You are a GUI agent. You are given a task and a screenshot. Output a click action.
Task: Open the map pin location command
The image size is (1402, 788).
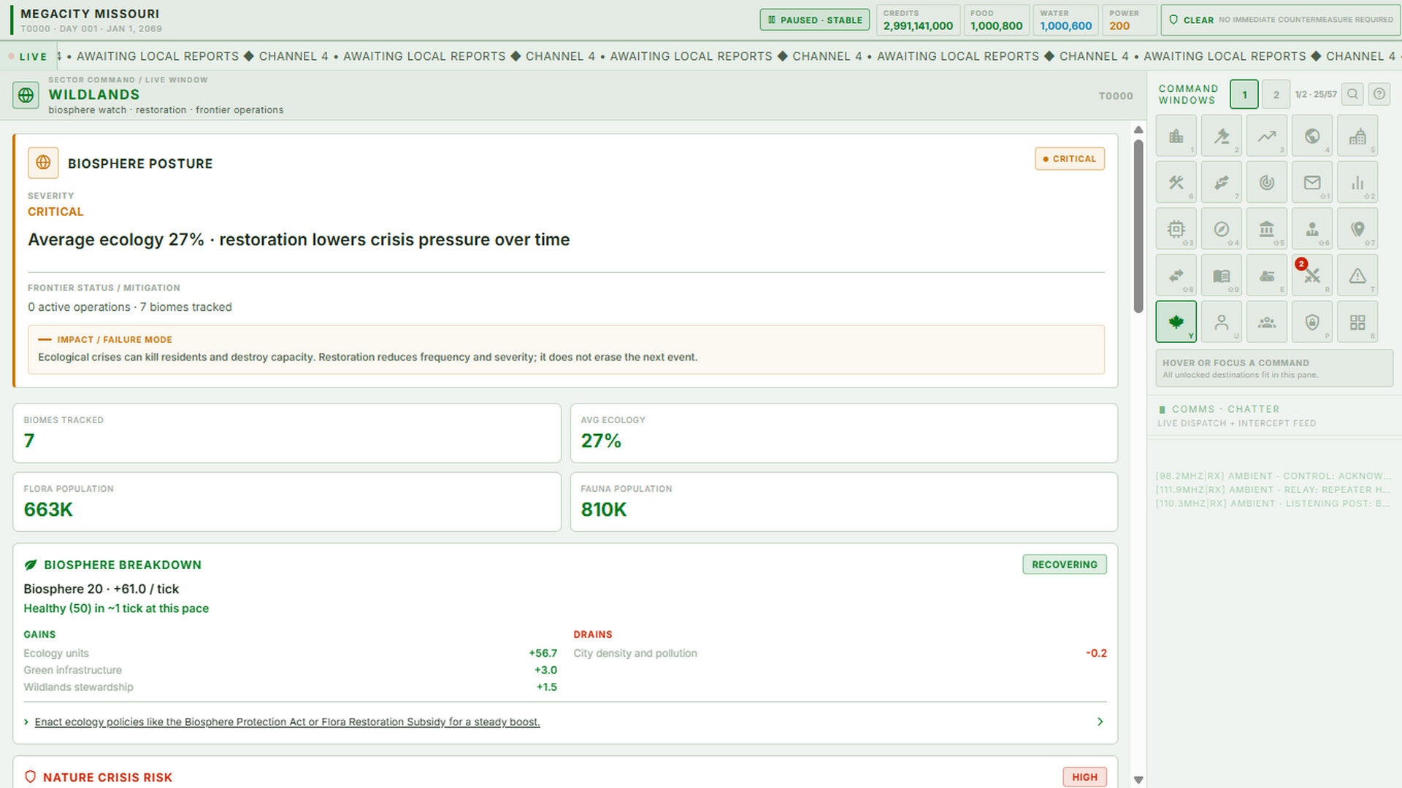pyautogui.click(x=1357, y=229)
